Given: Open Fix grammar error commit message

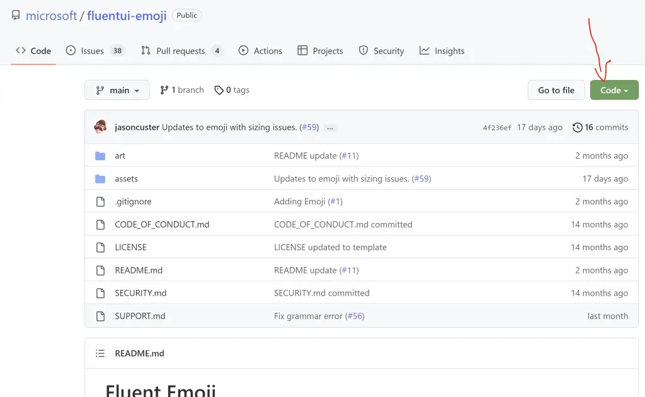Looking at the screenshot, I should click(308, 316).
